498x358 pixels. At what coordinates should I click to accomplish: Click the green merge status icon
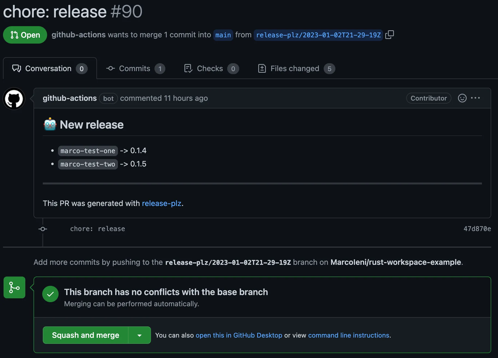tap(14, 287)
